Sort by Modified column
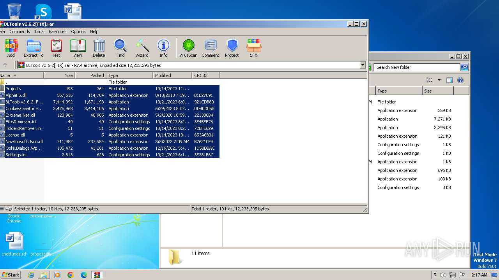Image resolution: width=499 pixels, height=280 pixels. coord(172,75)
